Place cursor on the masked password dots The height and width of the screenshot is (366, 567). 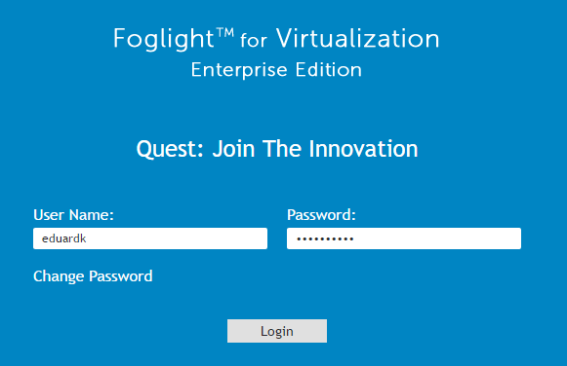[325, 238]
